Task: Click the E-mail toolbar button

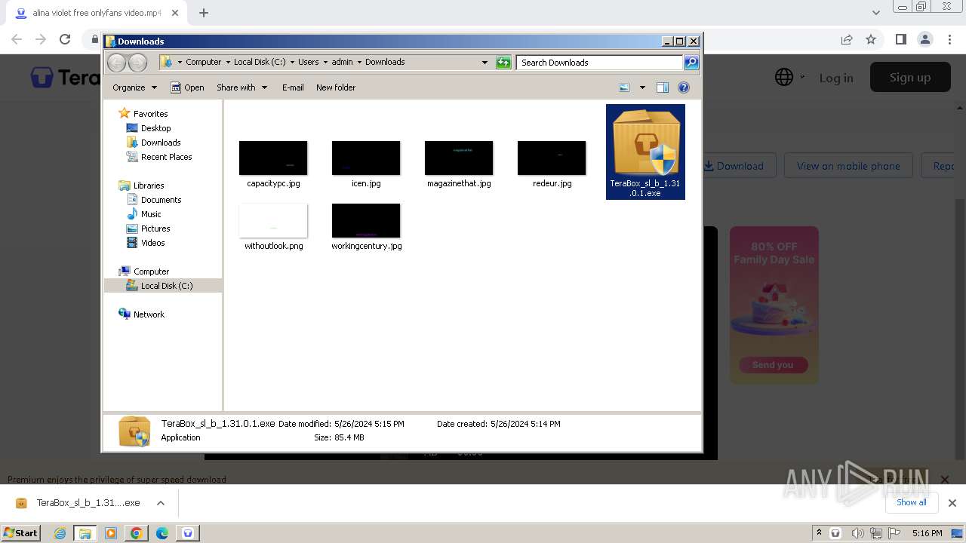Action: pyautogui.click(x=293, y=87)
